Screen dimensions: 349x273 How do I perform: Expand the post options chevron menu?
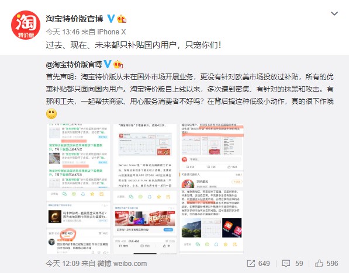click(334, 13)
